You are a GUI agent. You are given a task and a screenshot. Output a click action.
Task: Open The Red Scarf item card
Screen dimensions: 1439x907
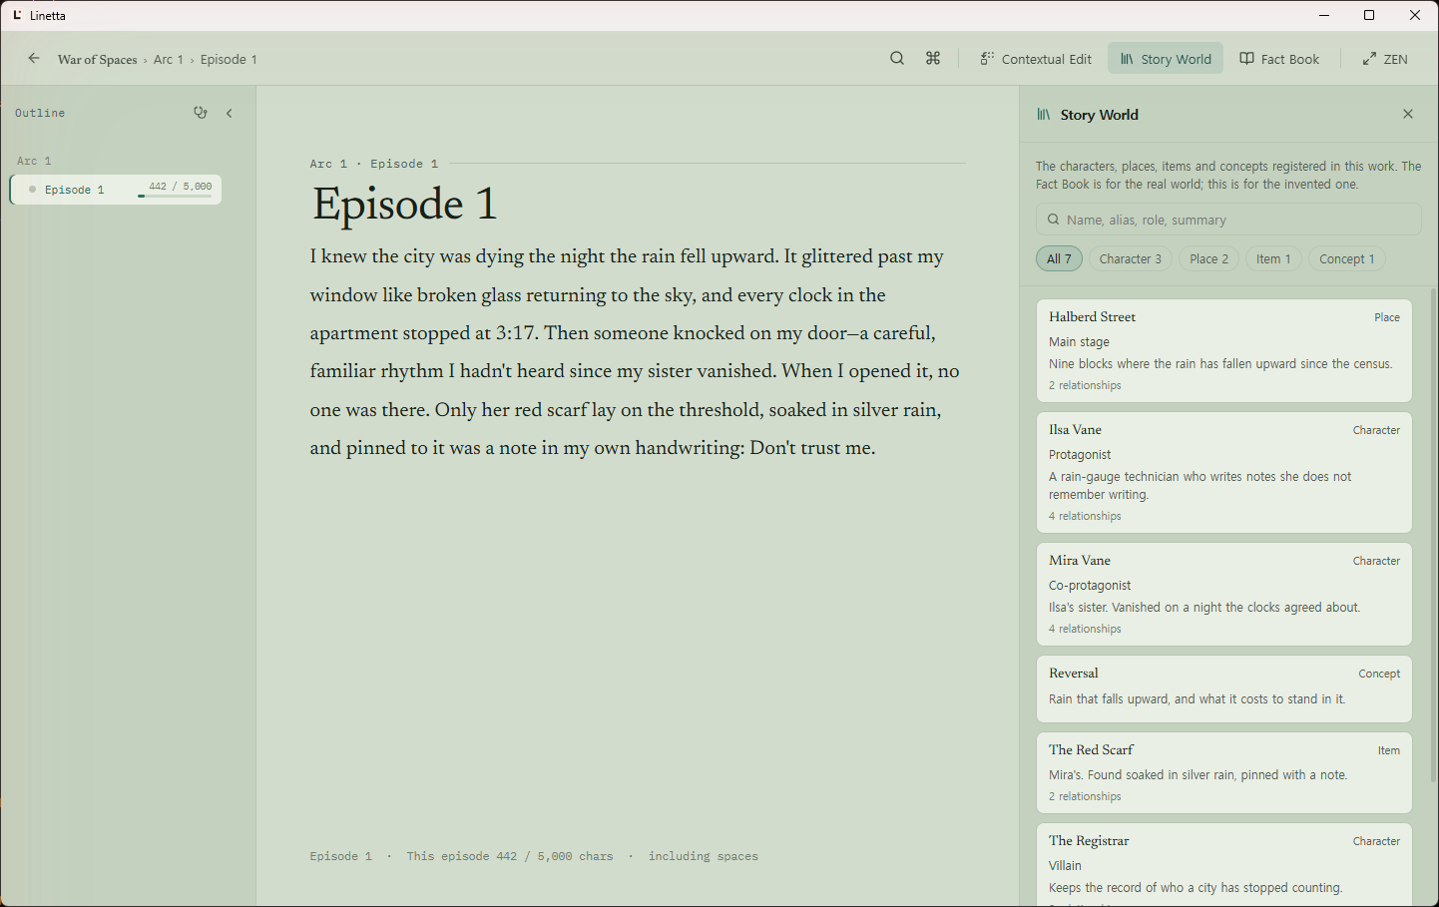pyautogui.click(x=1224, y=772)
